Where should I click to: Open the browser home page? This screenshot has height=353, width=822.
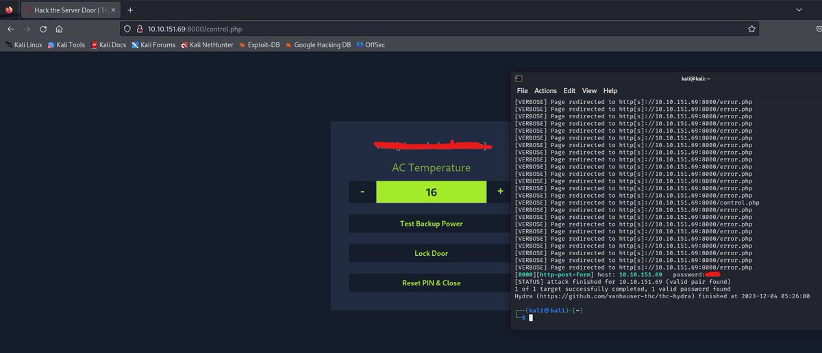[60, 29]
